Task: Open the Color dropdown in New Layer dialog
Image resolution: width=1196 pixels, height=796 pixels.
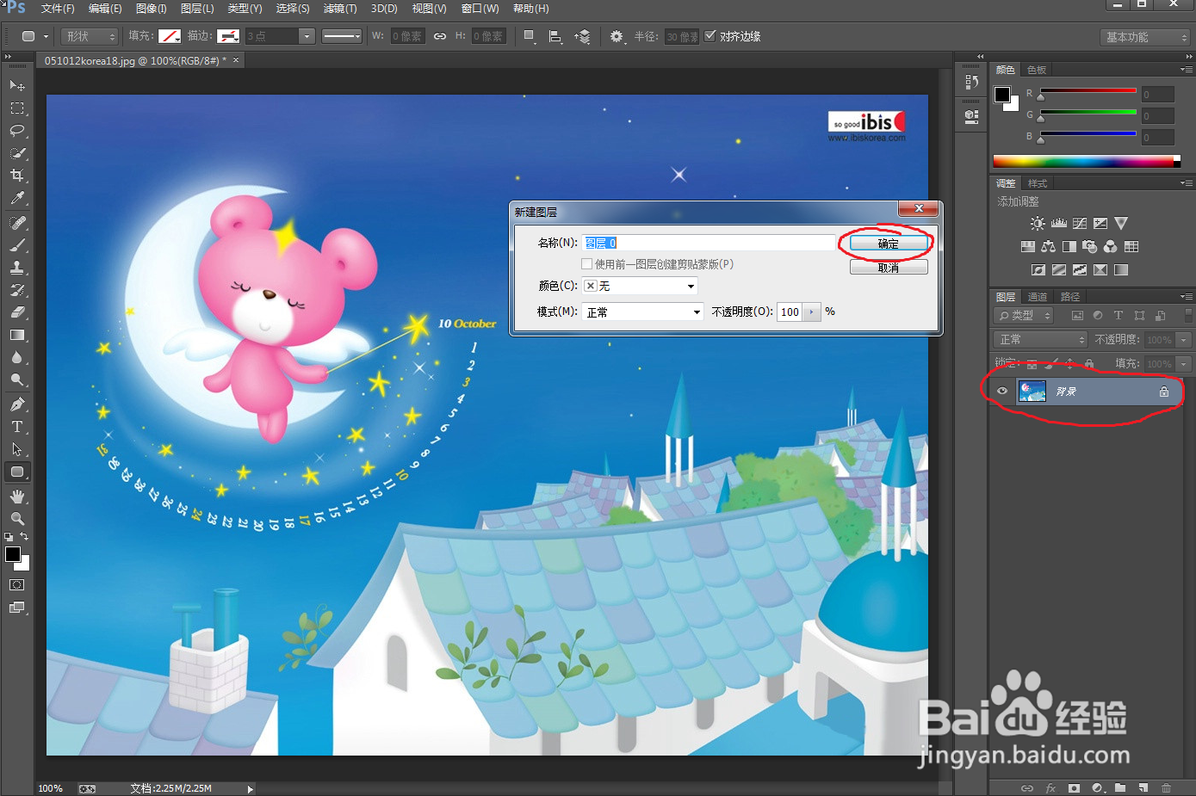Action: tap(640, 286)
